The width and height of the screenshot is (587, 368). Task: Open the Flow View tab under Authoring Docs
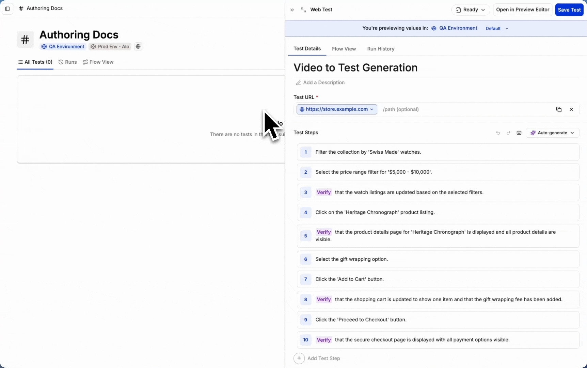(x=98, y=62)
